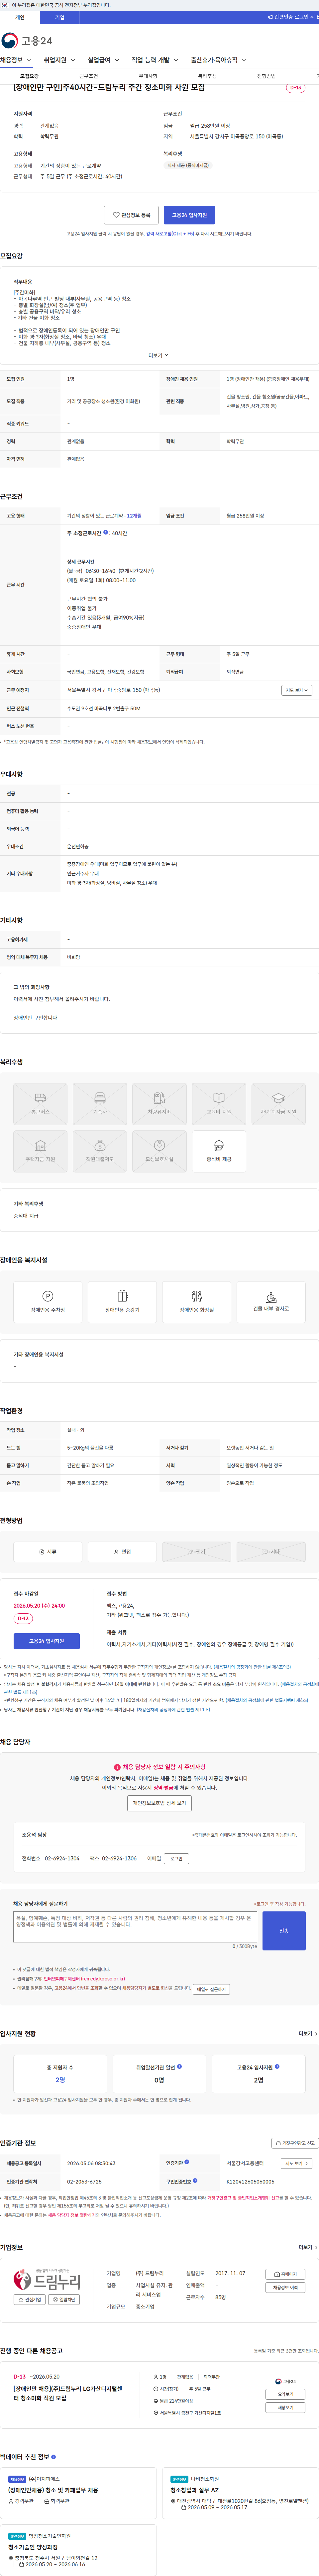Go to the 근무조건 section tab
The image size is (319, 2576).
(89, 76)
